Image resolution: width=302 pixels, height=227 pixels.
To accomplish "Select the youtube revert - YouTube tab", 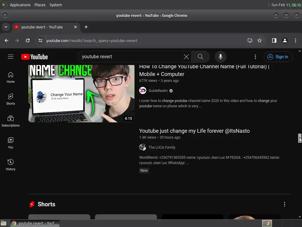I will pos(46,27).
